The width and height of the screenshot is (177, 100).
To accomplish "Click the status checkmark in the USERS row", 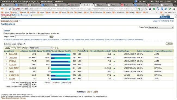I will 114,79.
